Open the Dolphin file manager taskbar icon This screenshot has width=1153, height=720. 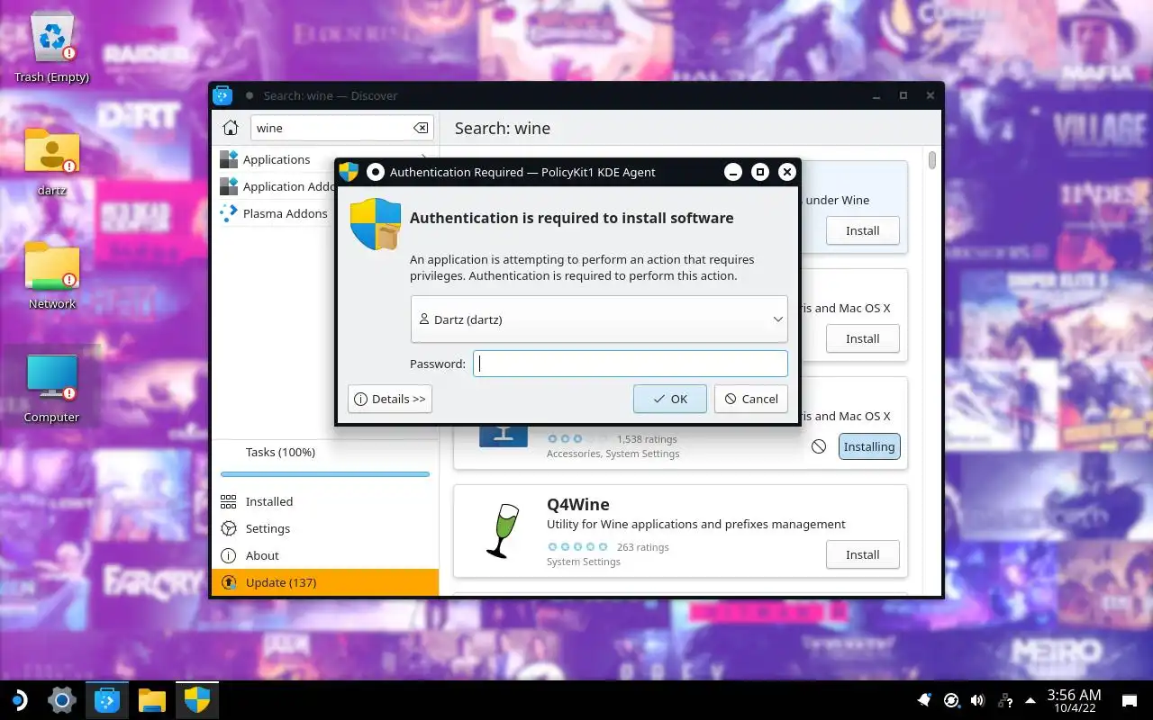coord(152,700)
